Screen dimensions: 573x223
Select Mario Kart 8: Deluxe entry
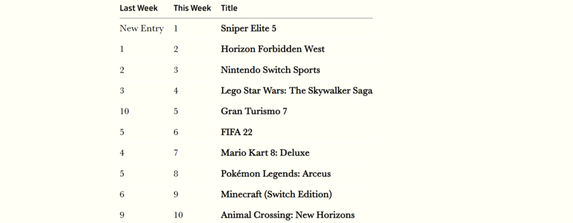265,153
